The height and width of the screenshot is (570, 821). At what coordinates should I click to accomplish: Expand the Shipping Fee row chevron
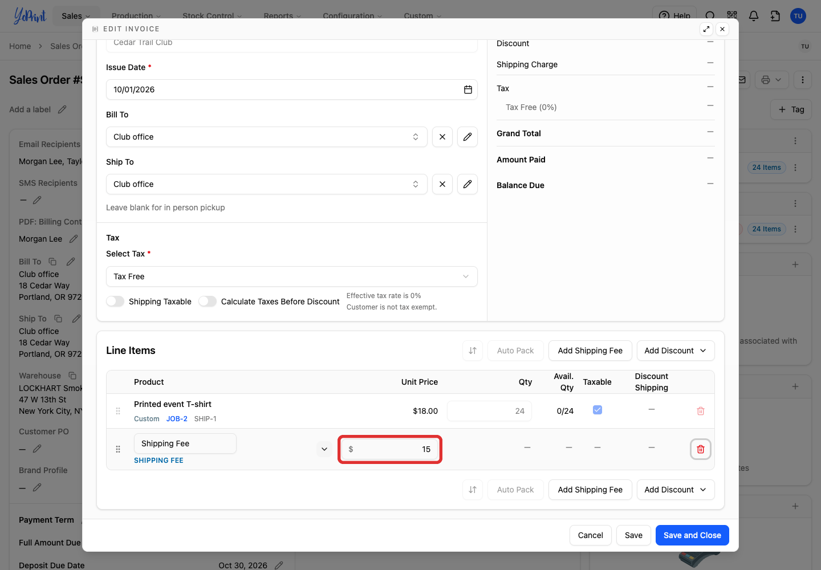click(324, 449)
